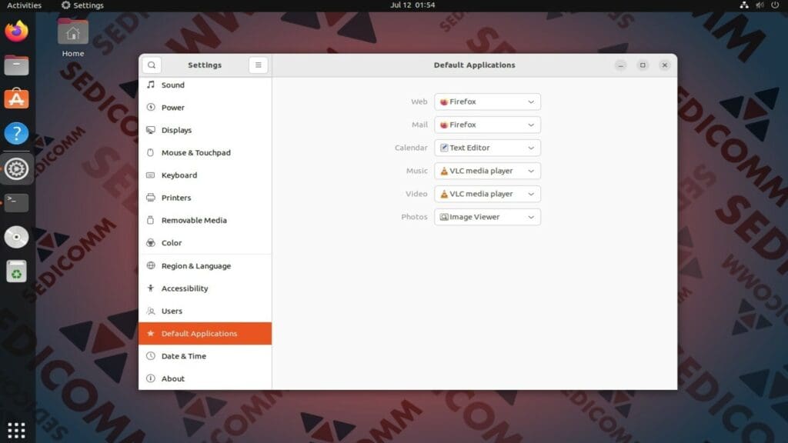The image size is (788, 443).
Task: Select Displays settings panel
Action: (205, 130)
